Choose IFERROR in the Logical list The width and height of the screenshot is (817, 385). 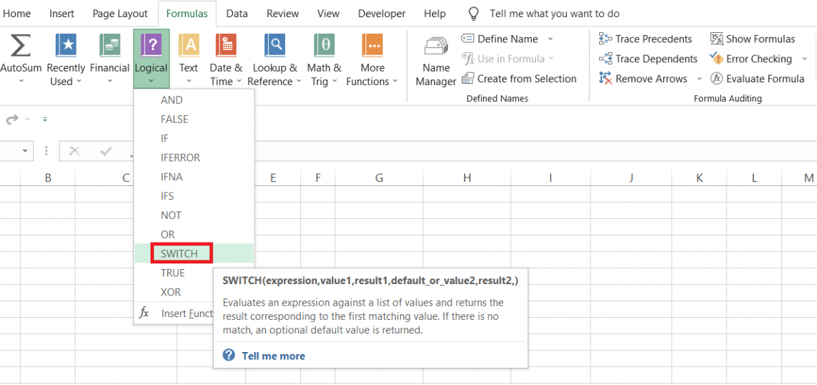(x=181, y=157)
